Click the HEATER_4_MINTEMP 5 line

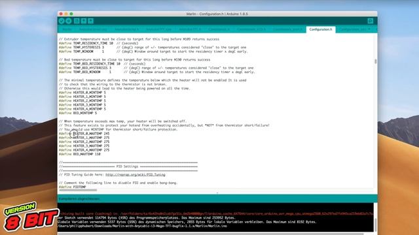[x=82, y=109]
